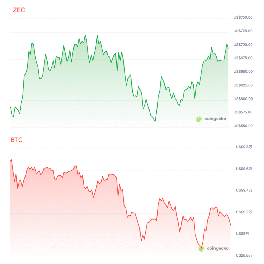The height and width of the screenshot is (264, 264).
Task: Open the coingecko text link under BTC chart
Action: 218,248
